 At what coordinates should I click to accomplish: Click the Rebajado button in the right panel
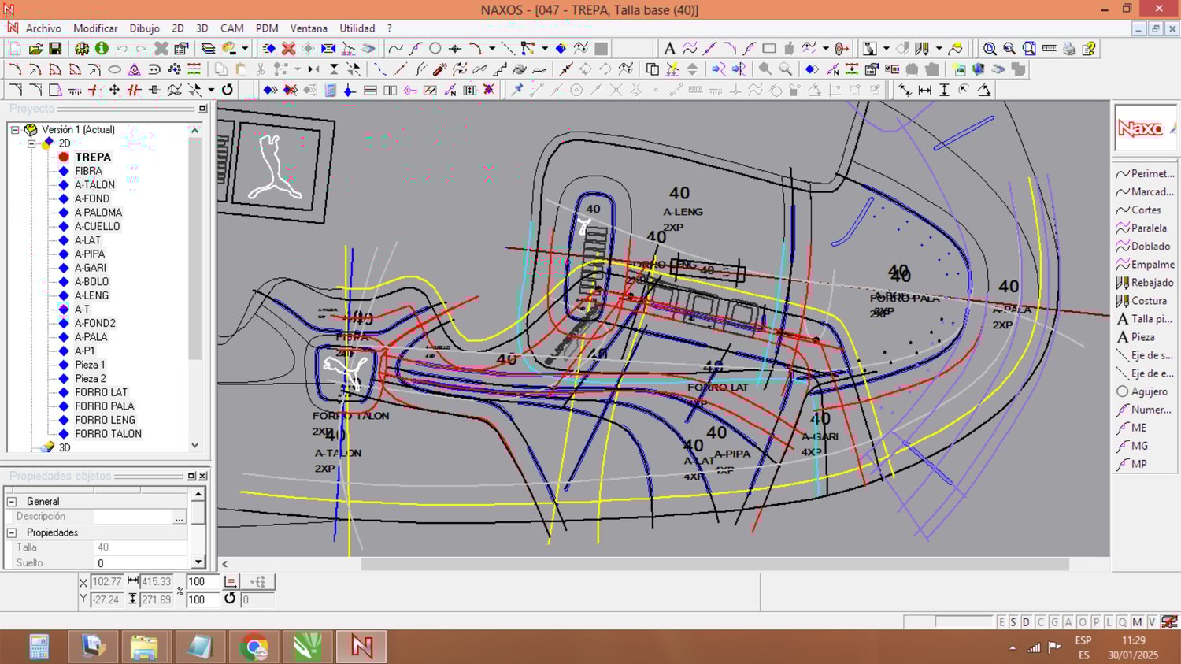pos(1146,283)
